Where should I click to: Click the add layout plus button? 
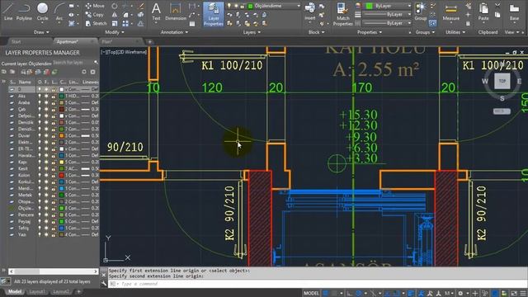[x=79, y=291]
